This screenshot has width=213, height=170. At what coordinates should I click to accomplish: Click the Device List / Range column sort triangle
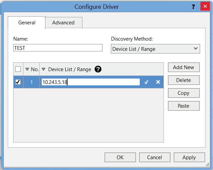(x=44, y=69)
